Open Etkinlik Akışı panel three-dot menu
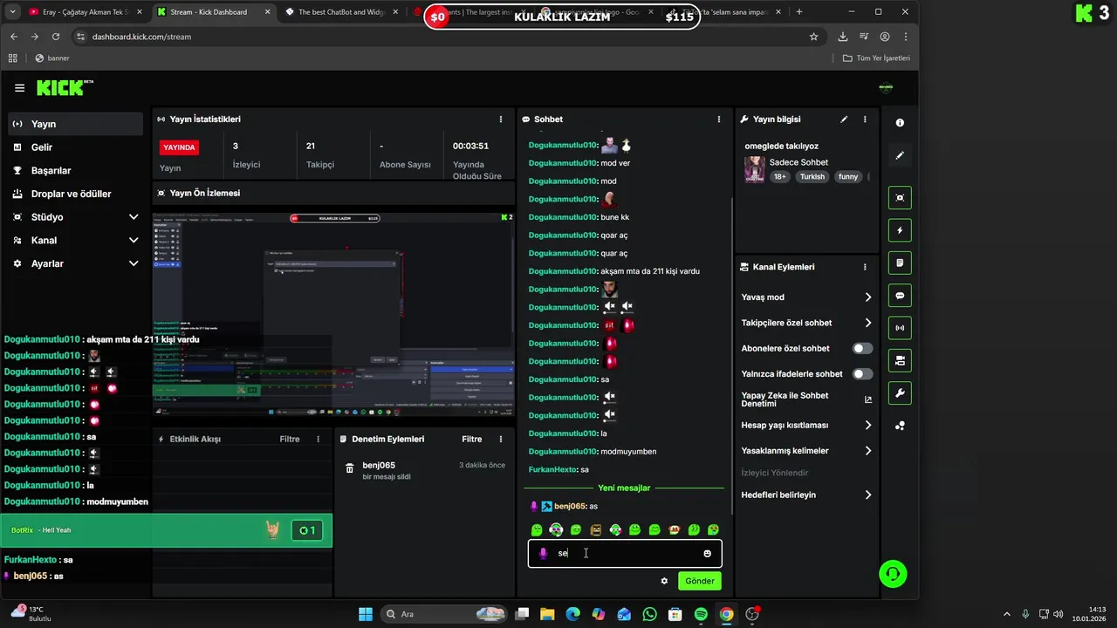The height and width of the screenshot is (628, 1117). coord(318,440)
